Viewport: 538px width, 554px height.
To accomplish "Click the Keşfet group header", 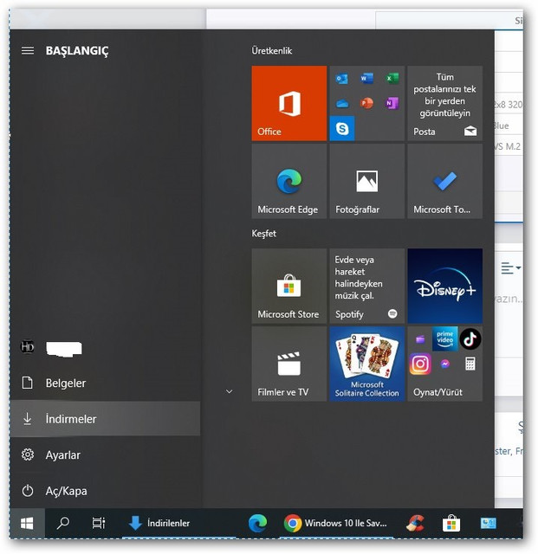I will click(x=264, y=234).
